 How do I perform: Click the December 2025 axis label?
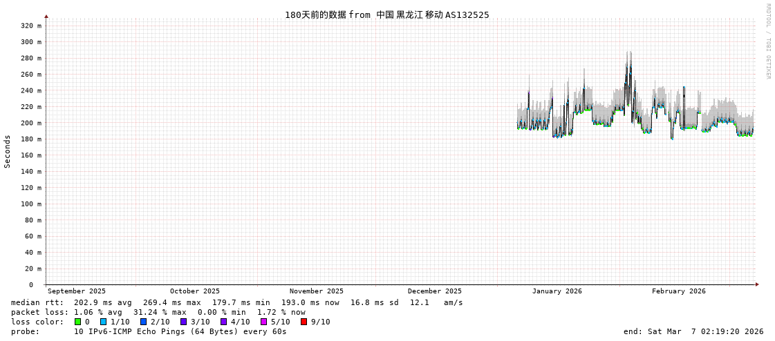(x=434, y=291)
